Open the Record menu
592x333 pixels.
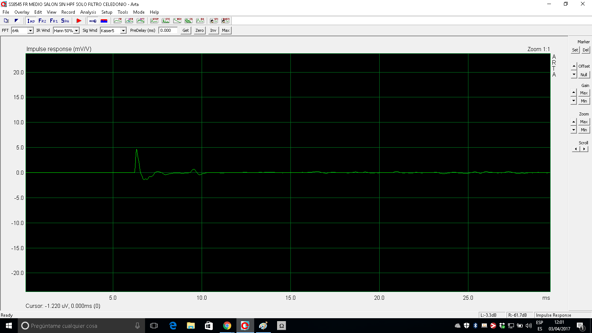pos(68,12)
